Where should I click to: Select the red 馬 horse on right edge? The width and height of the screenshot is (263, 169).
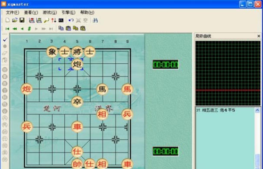pos(127,89)
